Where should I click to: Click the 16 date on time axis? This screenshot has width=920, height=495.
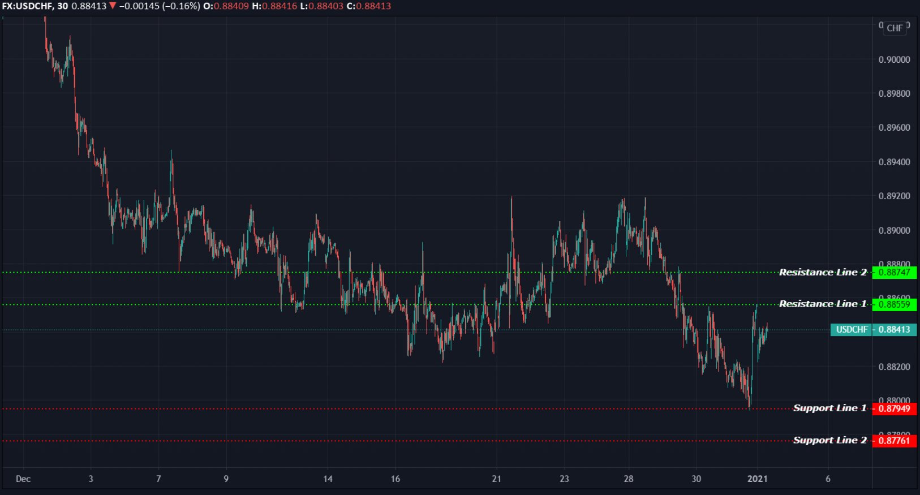pos(395,479)
